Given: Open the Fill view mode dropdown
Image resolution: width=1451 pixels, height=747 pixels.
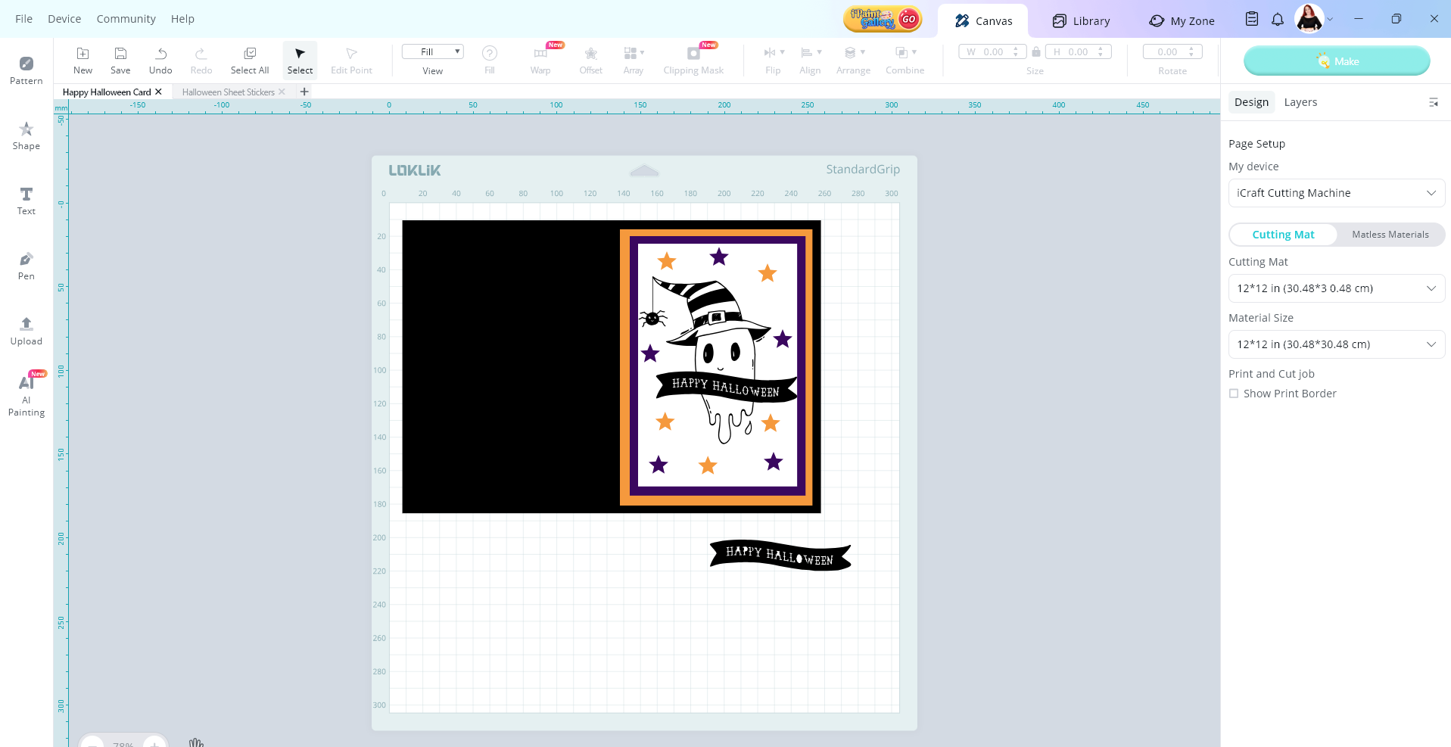Looking at the screenshot, I should [x=432, y=51].
